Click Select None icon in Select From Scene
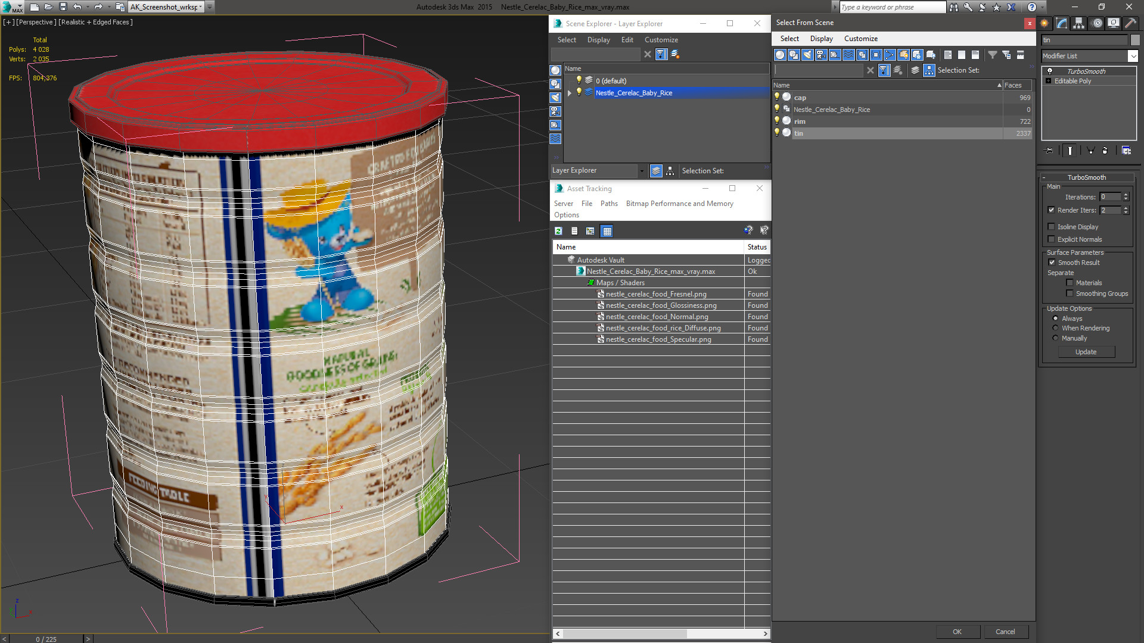The image size is (1144, 643). pyautogui.click(x=962, y=55)
